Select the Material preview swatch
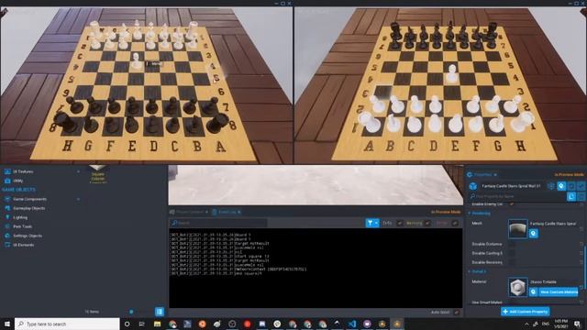 pos(517,287)
